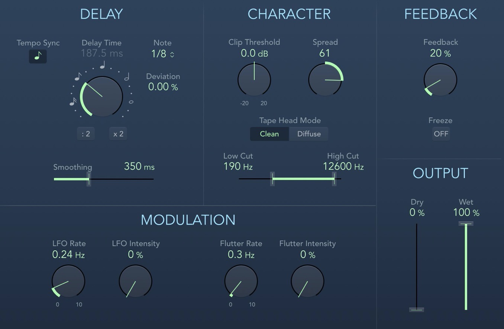Toggle the Freeze OFF button
This screenshot has width=504, height=329.
point(441,134)
